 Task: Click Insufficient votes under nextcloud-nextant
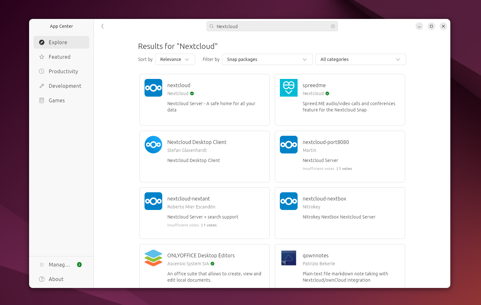tap(183, 225)
